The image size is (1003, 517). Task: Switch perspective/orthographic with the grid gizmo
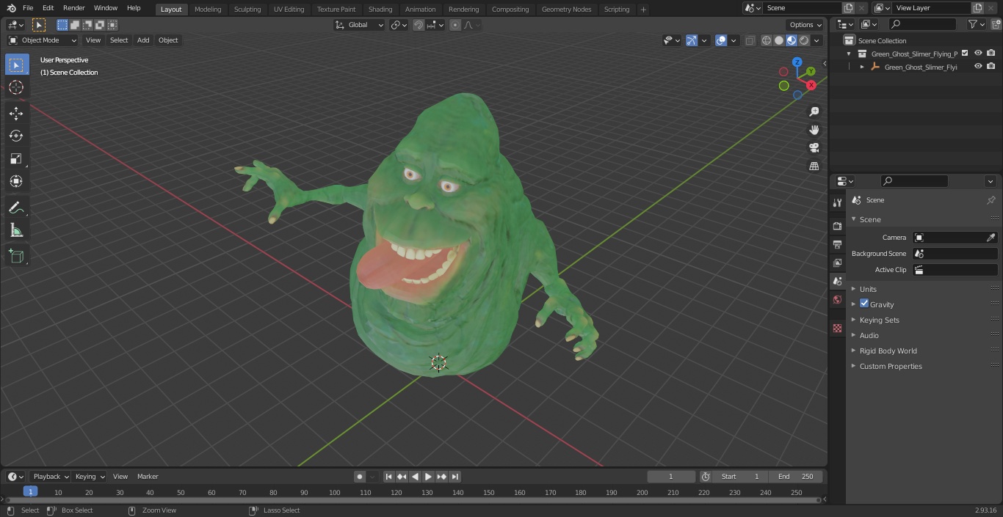coord(814,166)
